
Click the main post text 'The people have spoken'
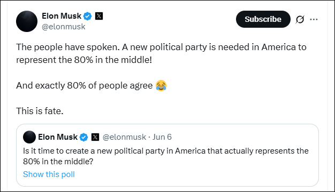click(x=68, y=47)
